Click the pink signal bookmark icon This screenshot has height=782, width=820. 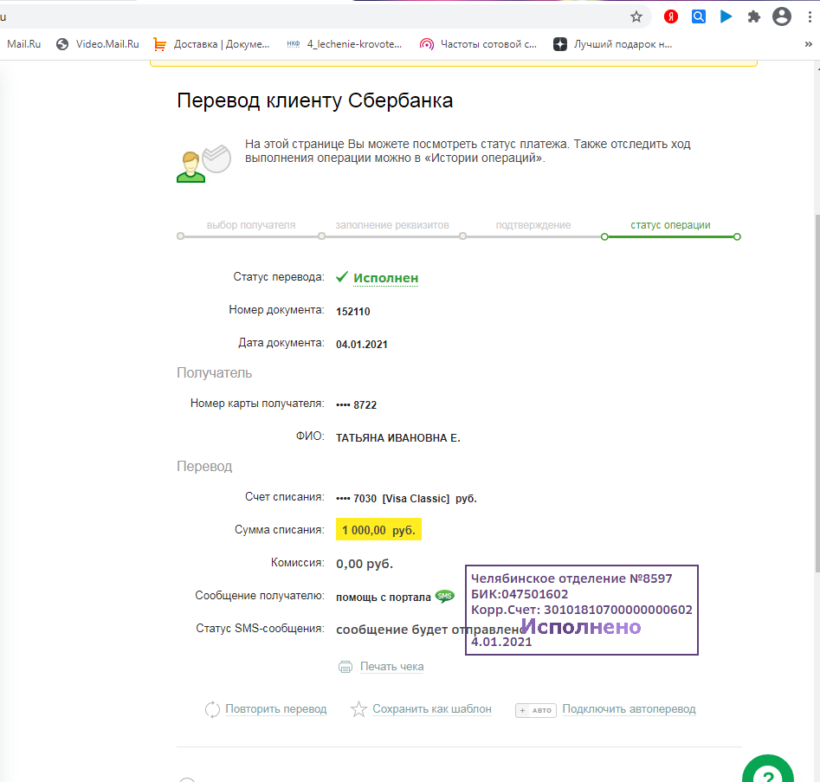(427, 44)
